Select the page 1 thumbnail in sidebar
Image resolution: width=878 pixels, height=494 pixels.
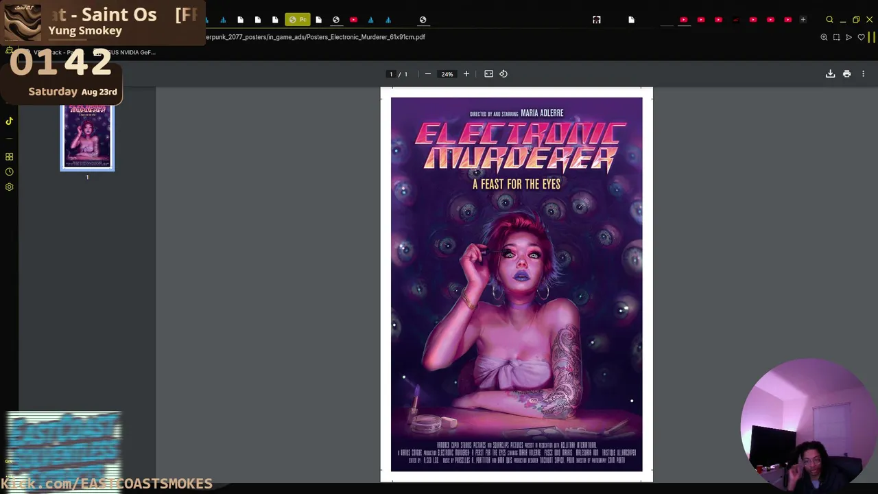point(87,137)
